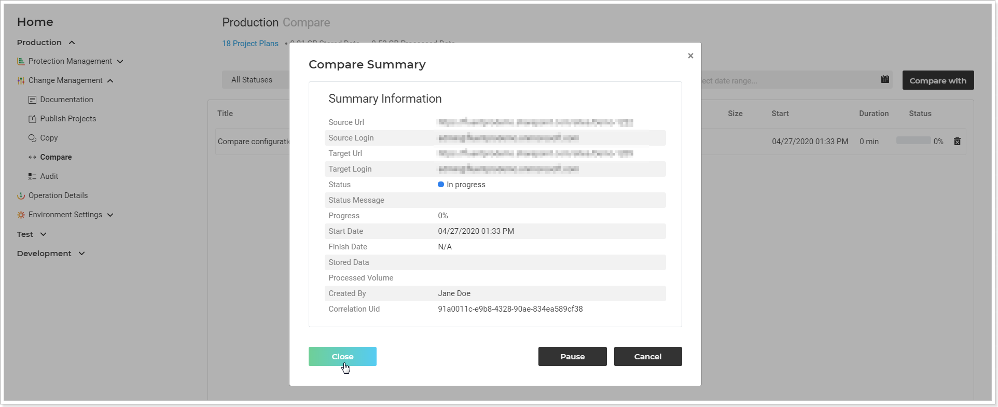Click the Operation Details icon
The image size is (998, 407).
(x=21, y=195)
